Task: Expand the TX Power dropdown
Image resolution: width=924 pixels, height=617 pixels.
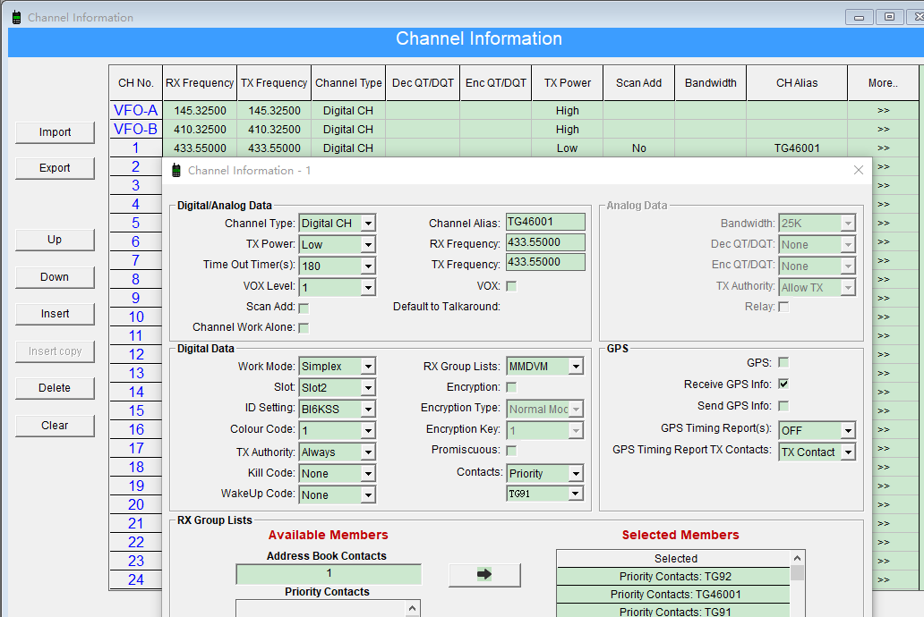Action: 368,245
